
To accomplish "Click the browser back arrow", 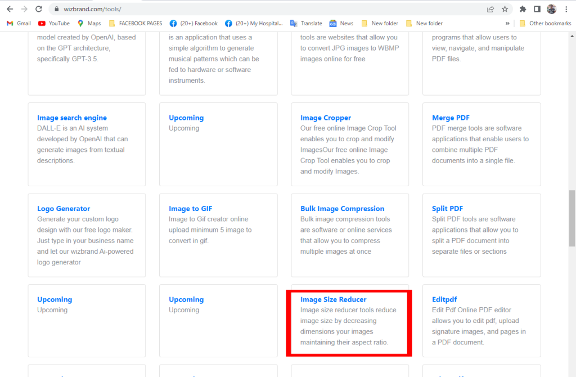I will click(10, 9).
